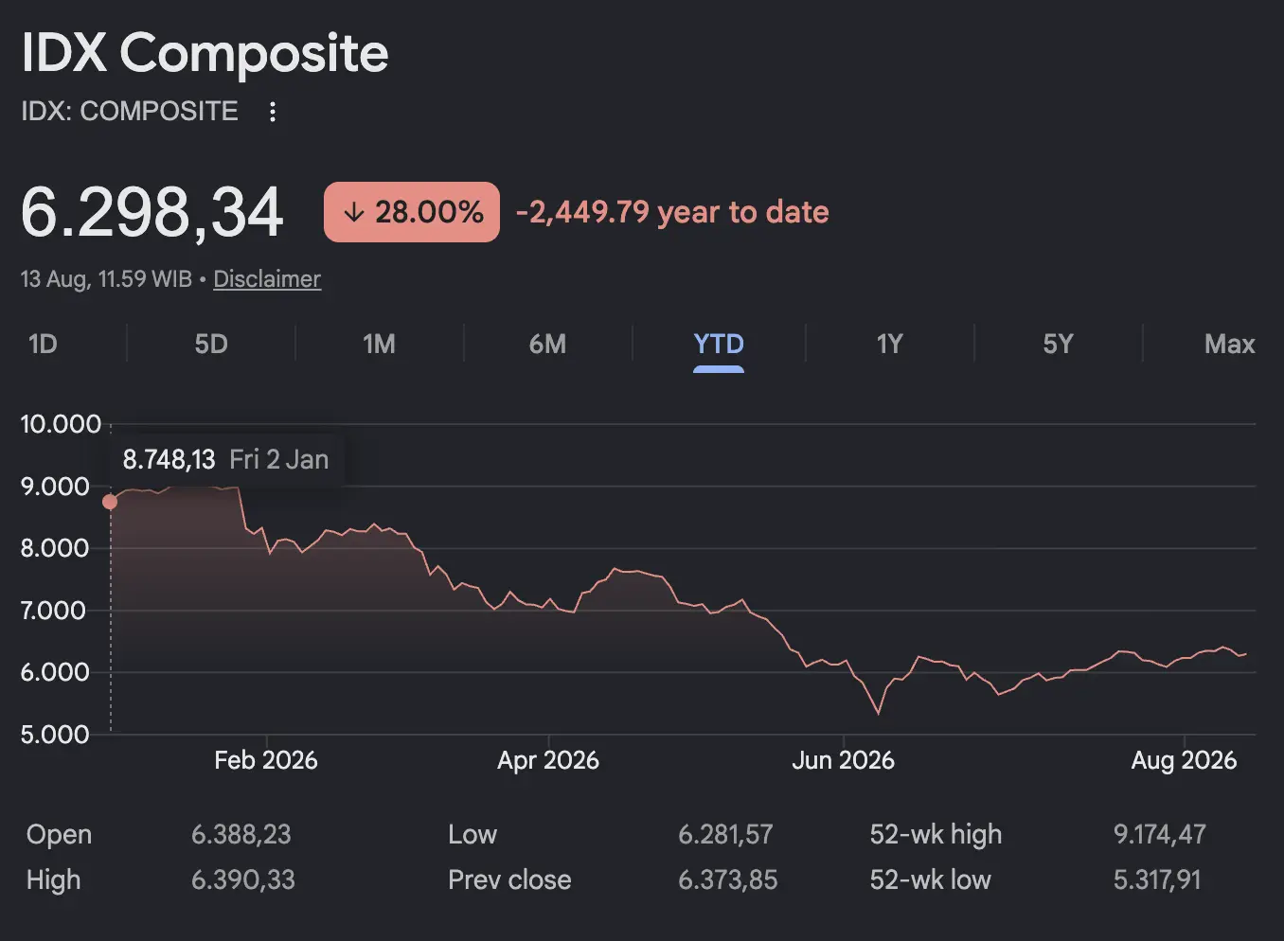The width and height of the screenshot is (1284, 941).
Task: Select the 1M range tab
Action: (379, 344)
